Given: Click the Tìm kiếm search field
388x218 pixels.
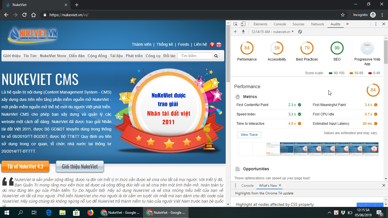Looking at the screenshot, I should [195, 56].
